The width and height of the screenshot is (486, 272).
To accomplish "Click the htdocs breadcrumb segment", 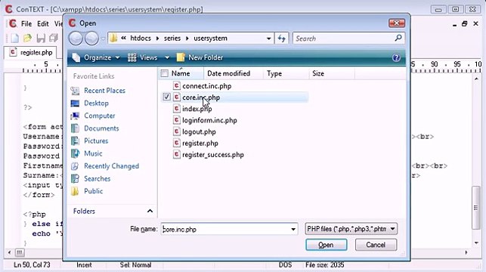I will [x=141, y=39].
